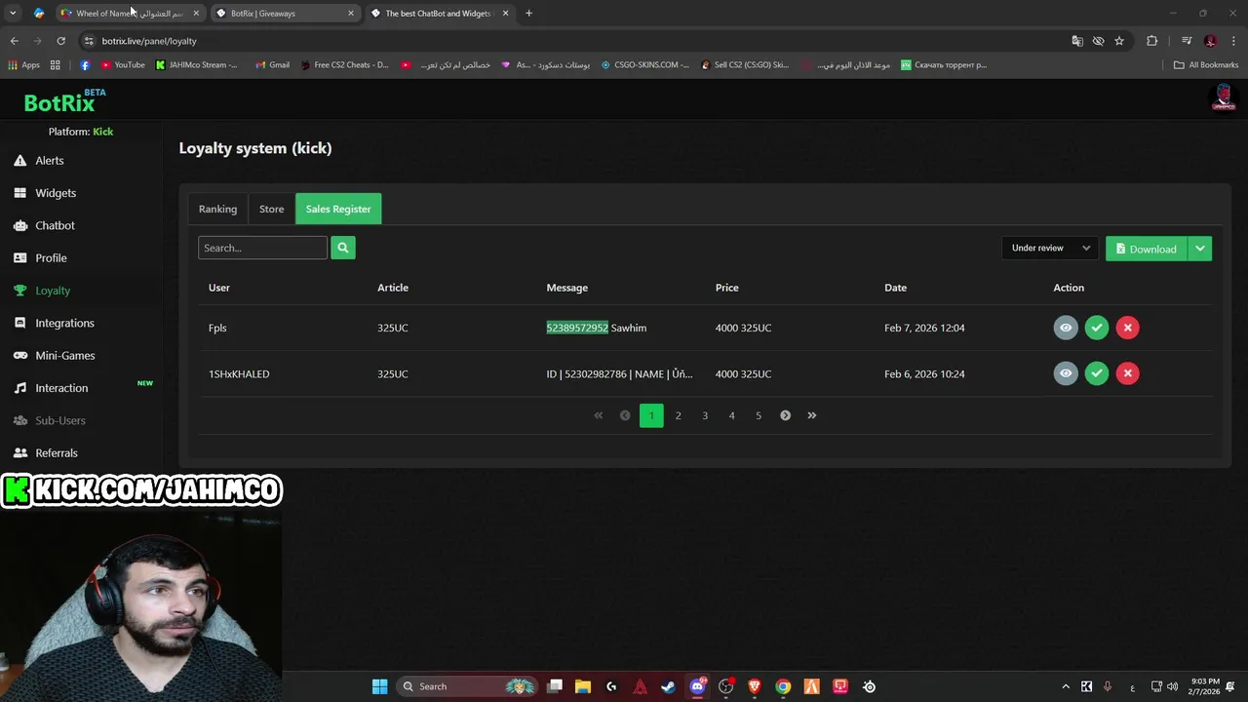Go to the next page arrow
Screen dimensions: 1248x702
(785, 415)
